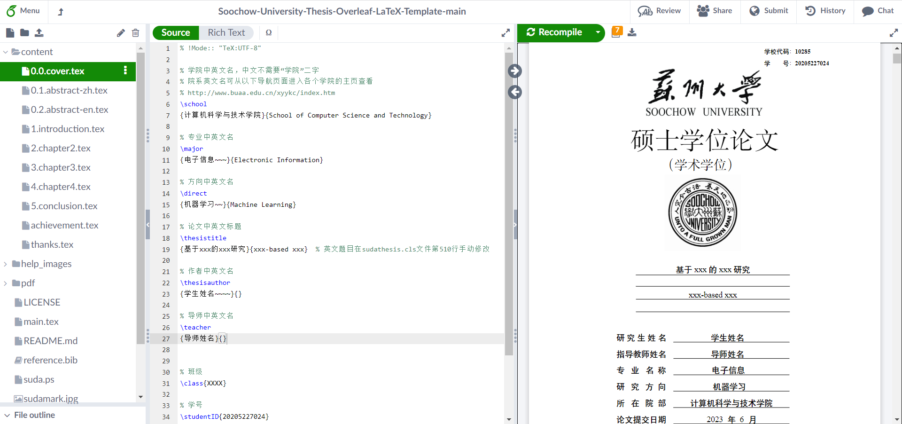Create a new file with file icon
The height and width of the screenshot is (424, 902).
[x=10, y=32]
